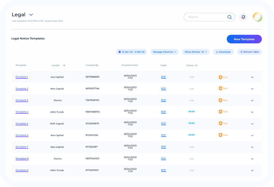Filter by the Status column header
The height and width of the screenshot is (187, 274).
pyautogui.click(x=192, y=65)
